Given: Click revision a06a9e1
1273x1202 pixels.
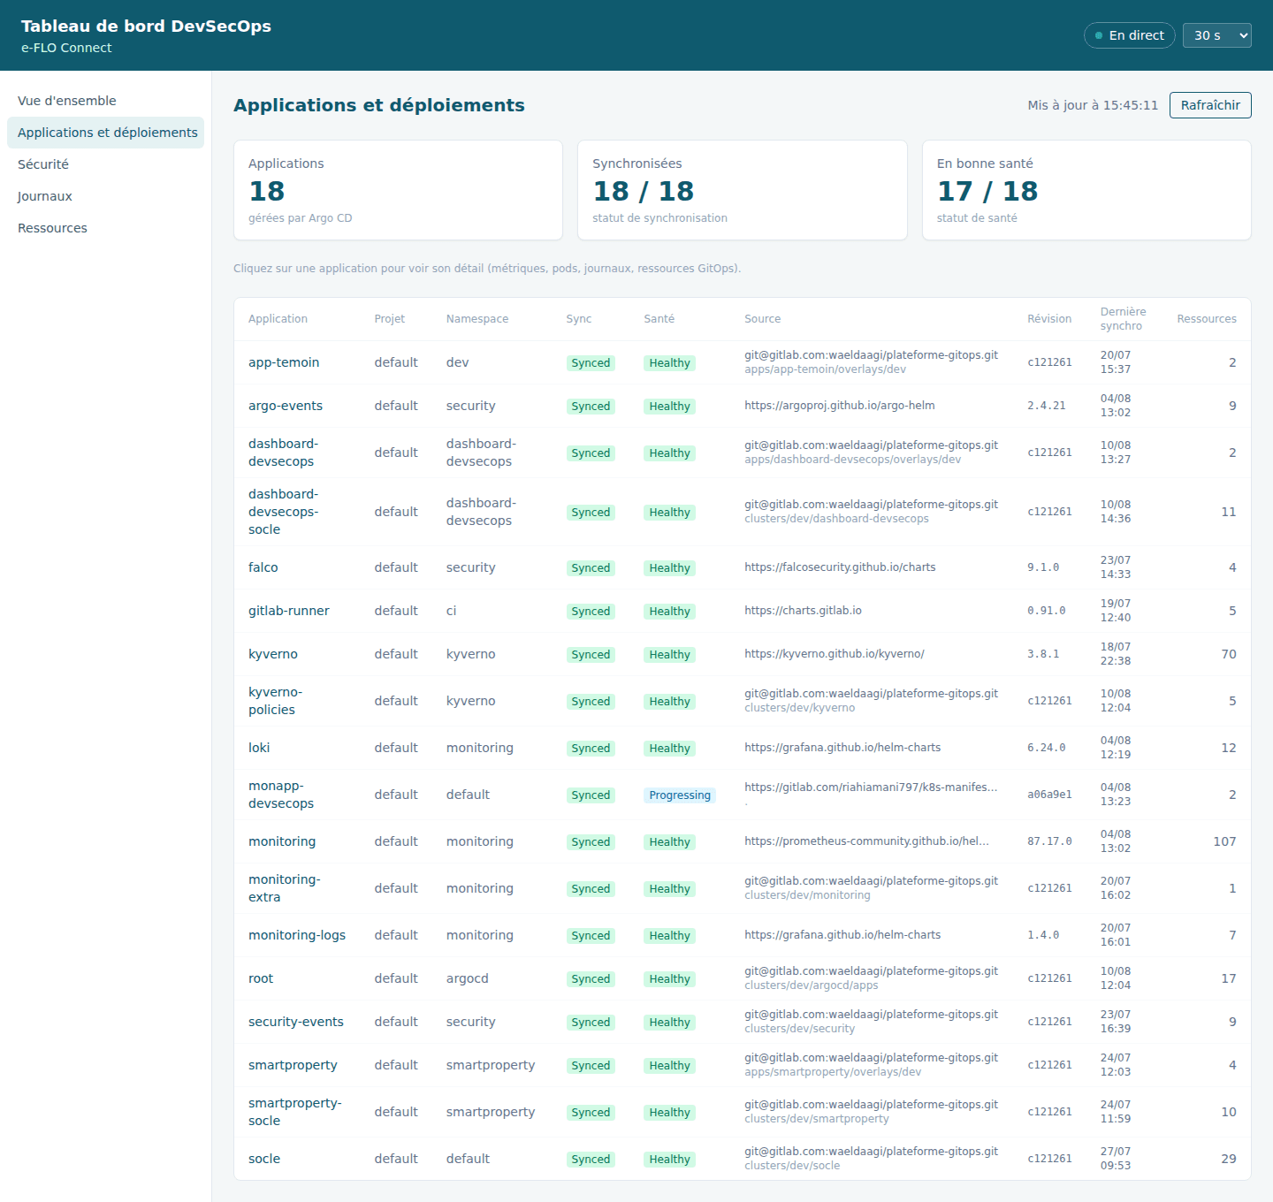Looking at the screenshot, I should pos(1049,795).
